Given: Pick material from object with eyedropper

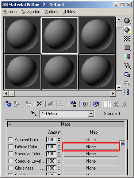Looking at the screenshot, I should tap(34, 114).
